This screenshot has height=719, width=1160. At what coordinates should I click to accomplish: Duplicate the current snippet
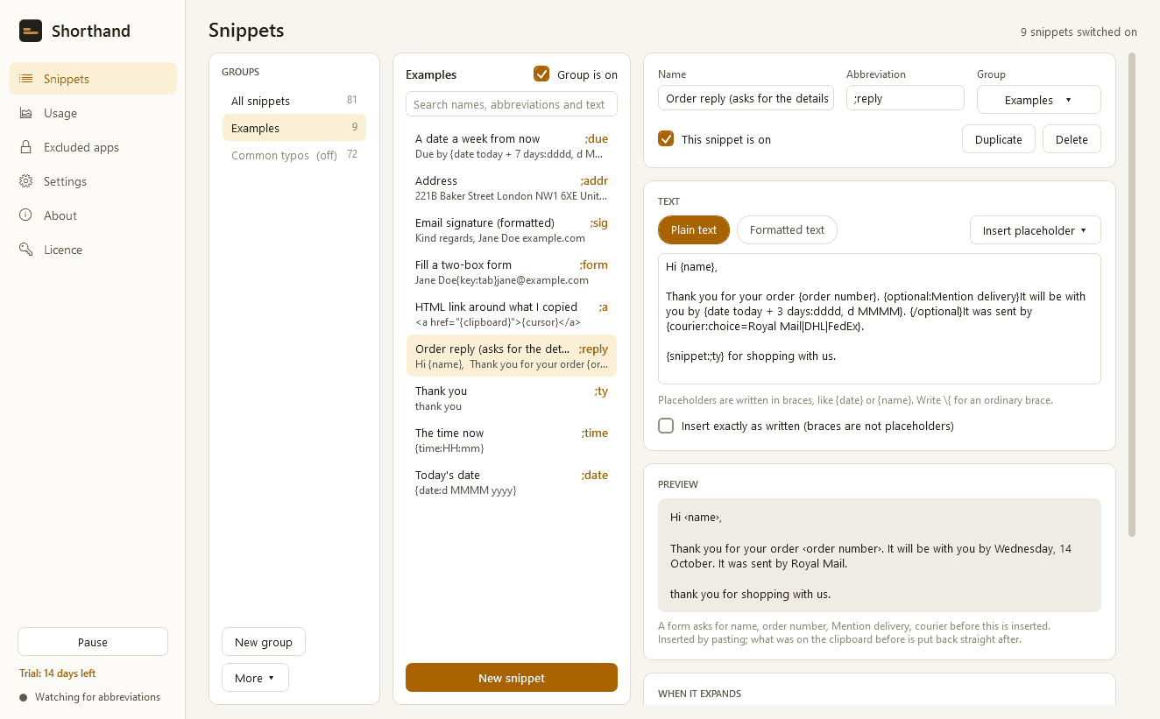pyautogui.click(x=999, y=139)
